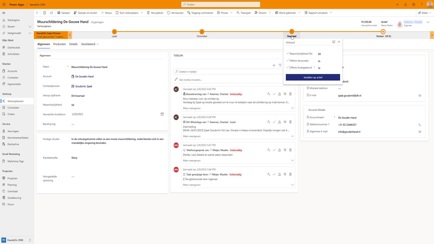Add a timeline record with plus icon
Screen dimensions: 434x244
point(274,65)
